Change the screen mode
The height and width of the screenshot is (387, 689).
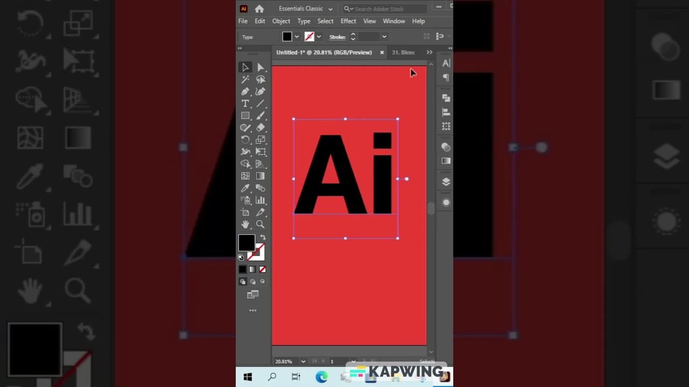tap(252, 295)
